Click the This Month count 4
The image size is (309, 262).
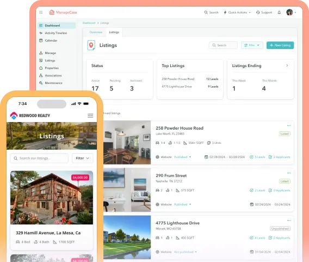(264, 88)
